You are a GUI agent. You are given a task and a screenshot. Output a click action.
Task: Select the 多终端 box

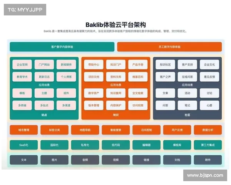point(22,105)
